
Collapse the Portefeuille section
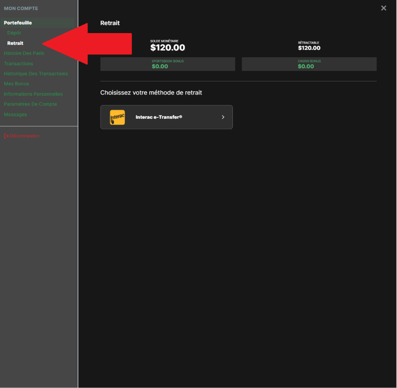(18, 23)
